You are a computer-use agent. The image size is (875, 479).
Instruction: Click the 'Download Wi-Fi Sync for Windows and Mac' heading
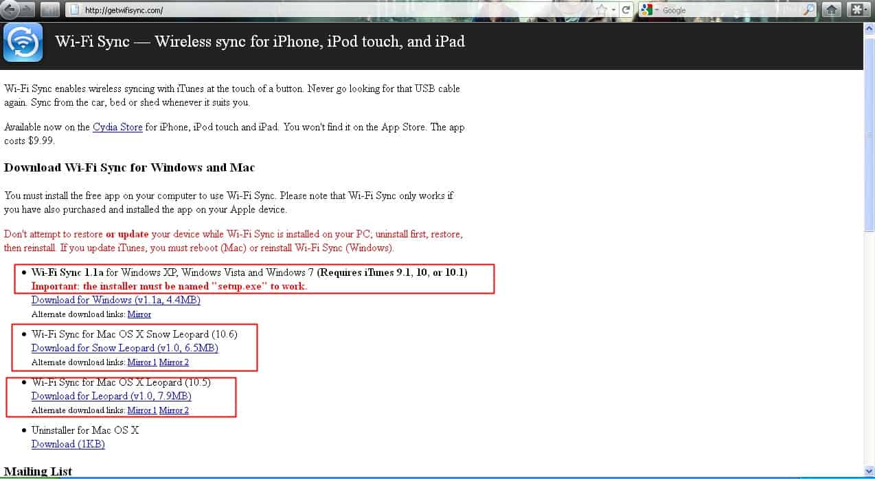click(x=130, y=167)
